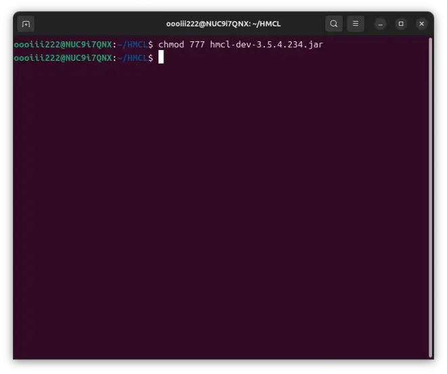Click the search magnifier icon

pyautogui.click(x=334, y=24)
